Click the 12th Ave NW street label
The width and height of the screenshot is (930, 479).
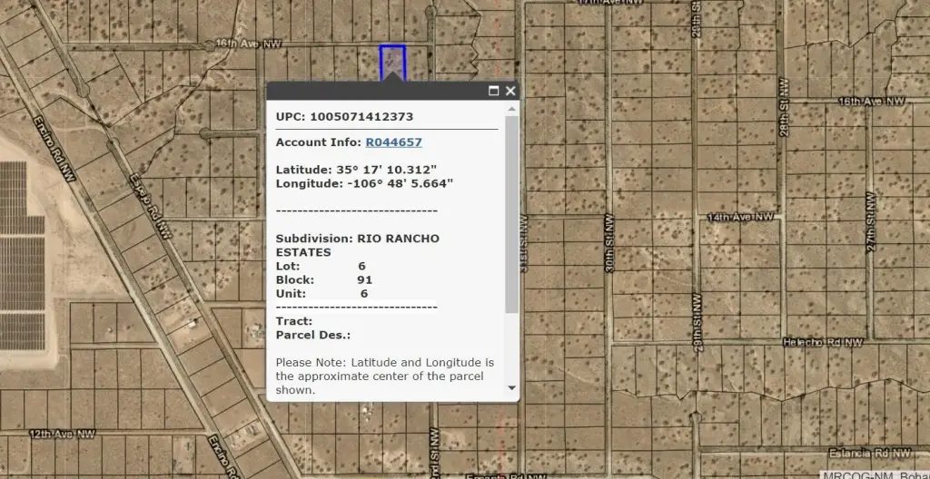63,435
